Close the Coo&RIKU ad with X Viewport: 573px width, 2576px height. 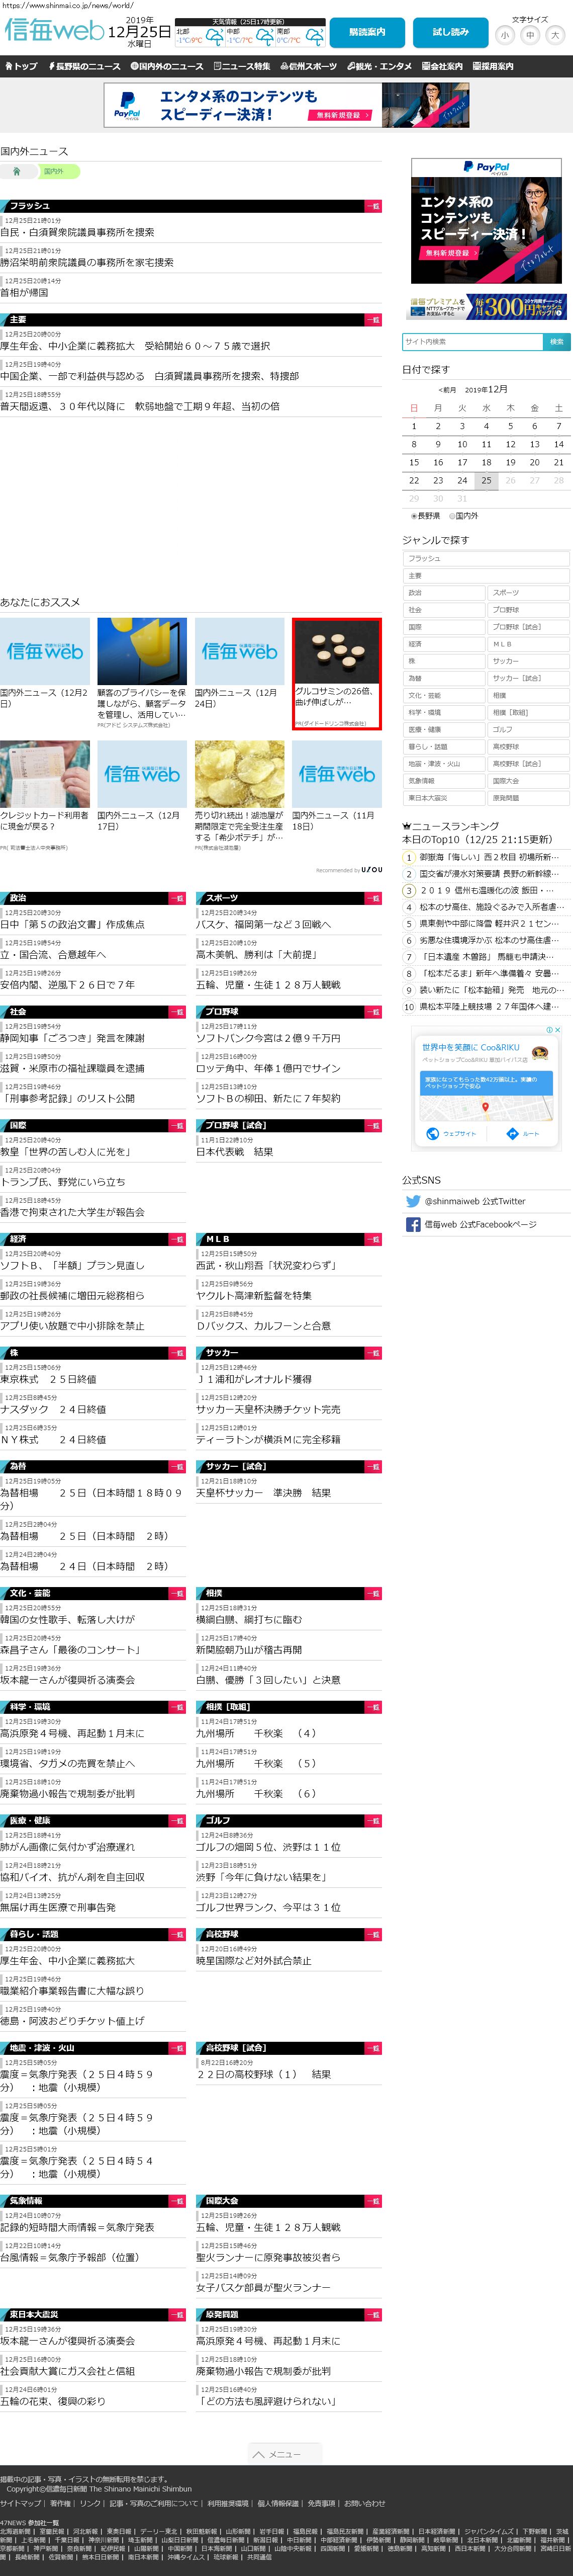point(558,1029)
